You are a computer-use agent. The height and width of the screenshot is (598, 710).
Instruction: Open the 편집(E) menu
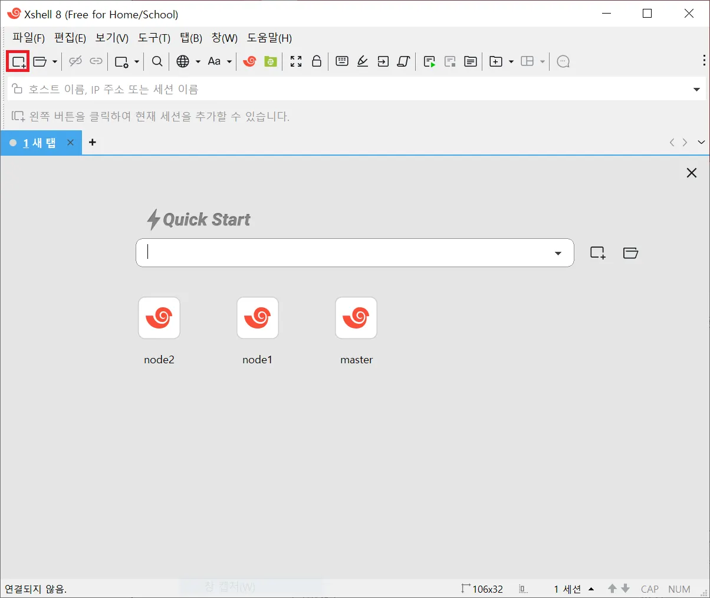pyautogui.click(x=70, y=38)
